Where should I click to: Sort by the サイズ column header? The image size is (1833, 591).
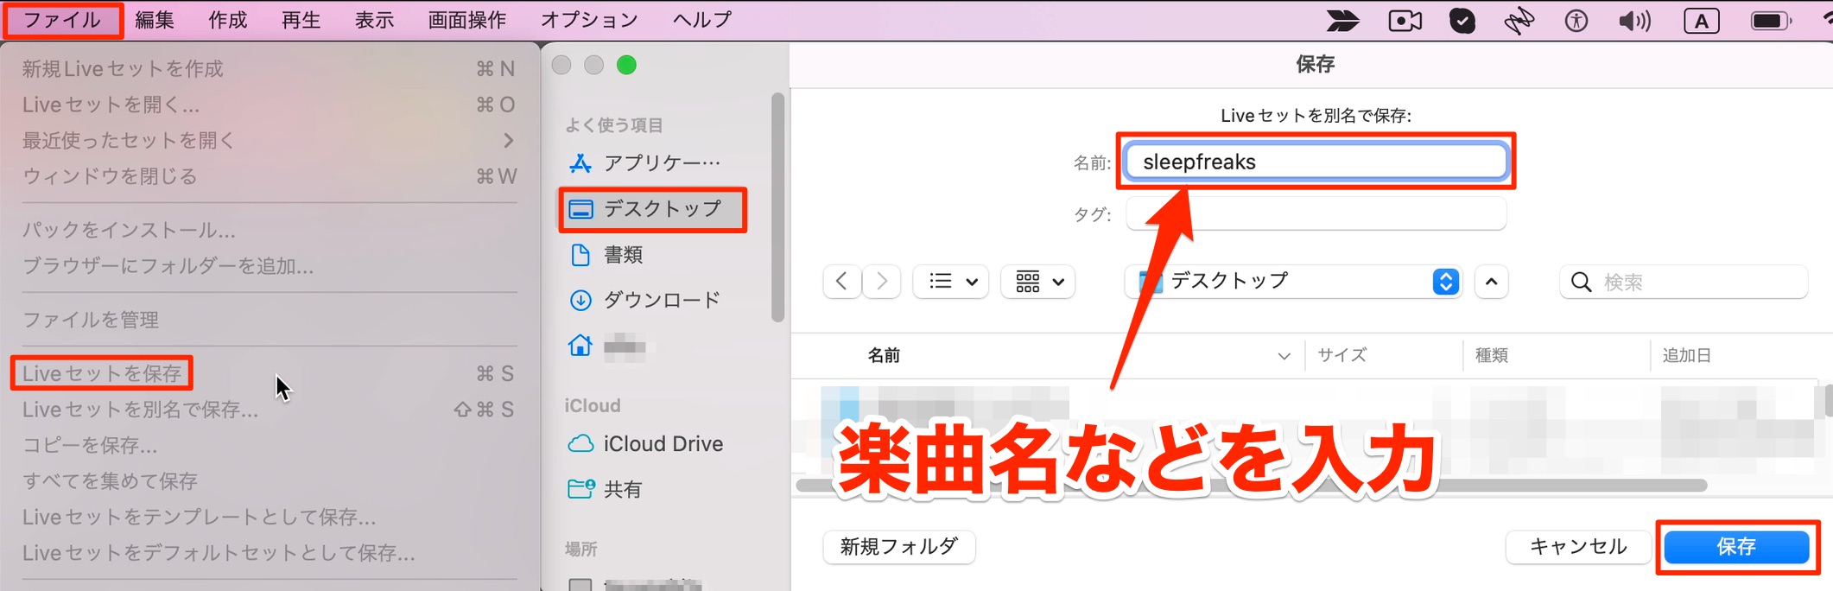click(1341, 355)
